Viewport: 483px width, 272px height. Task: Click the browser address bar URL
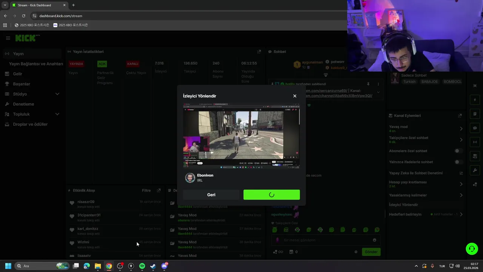point(61,16)
